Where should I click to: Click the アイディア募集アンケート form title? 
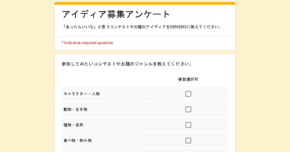coord(116,14)
